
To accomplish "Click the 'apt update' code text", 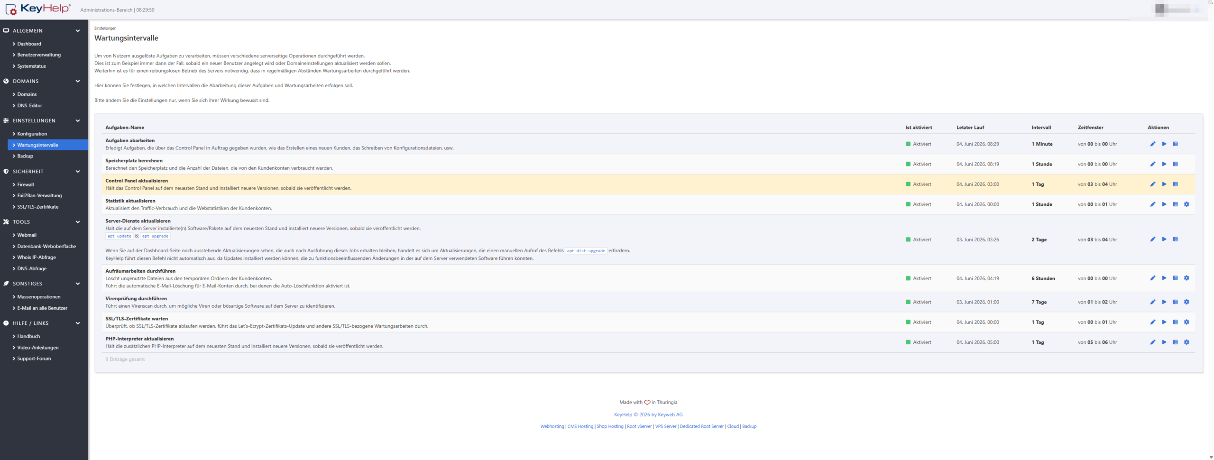I will [x=120, y=236].
